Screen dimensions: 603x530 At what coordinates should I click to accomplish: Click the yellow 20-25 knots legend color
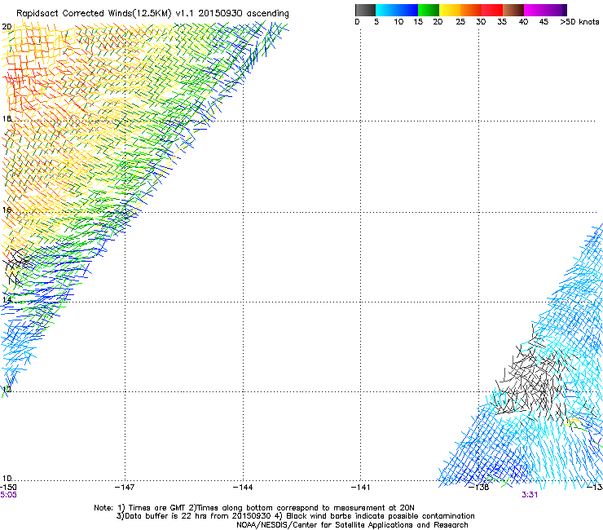pyautogui.click(x=450, y=10)
